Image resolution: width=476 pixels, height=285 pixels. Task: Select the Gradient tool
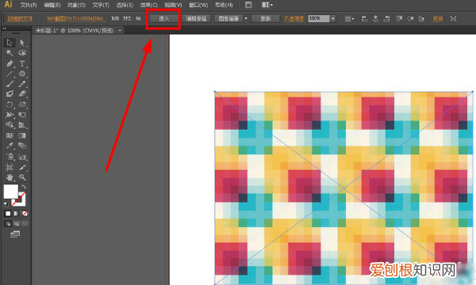(x=22, y=135)
